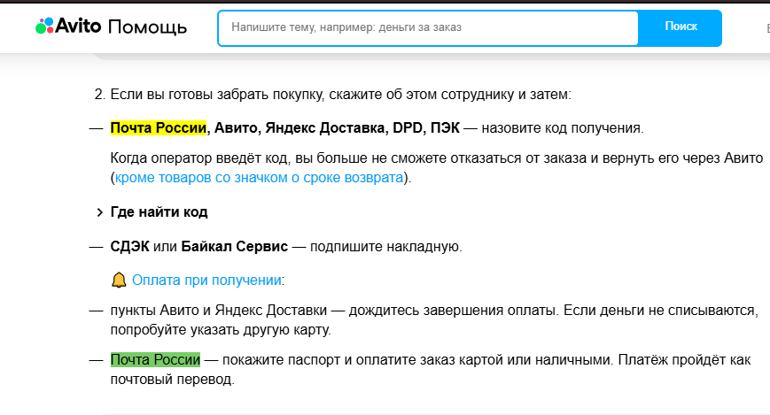Click the bell emoji before Оплата при получении
This screenshot has height=415, width=770.
[119, 281]
